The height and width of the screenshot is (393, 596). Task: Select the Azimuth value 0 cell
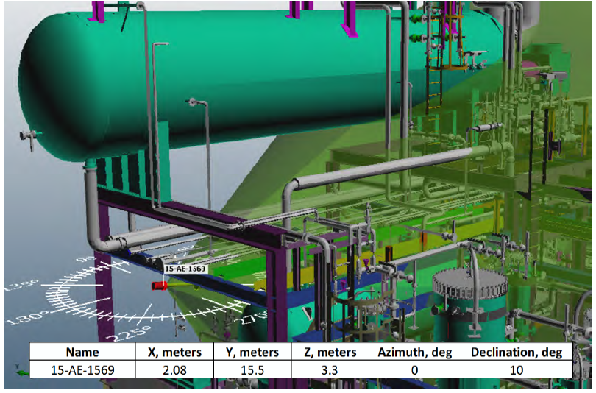415,369
